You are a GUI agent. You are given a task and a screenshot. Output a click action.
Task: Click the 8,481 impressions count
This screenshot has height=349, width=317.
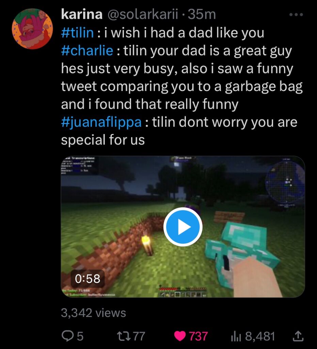pos(260,336)
